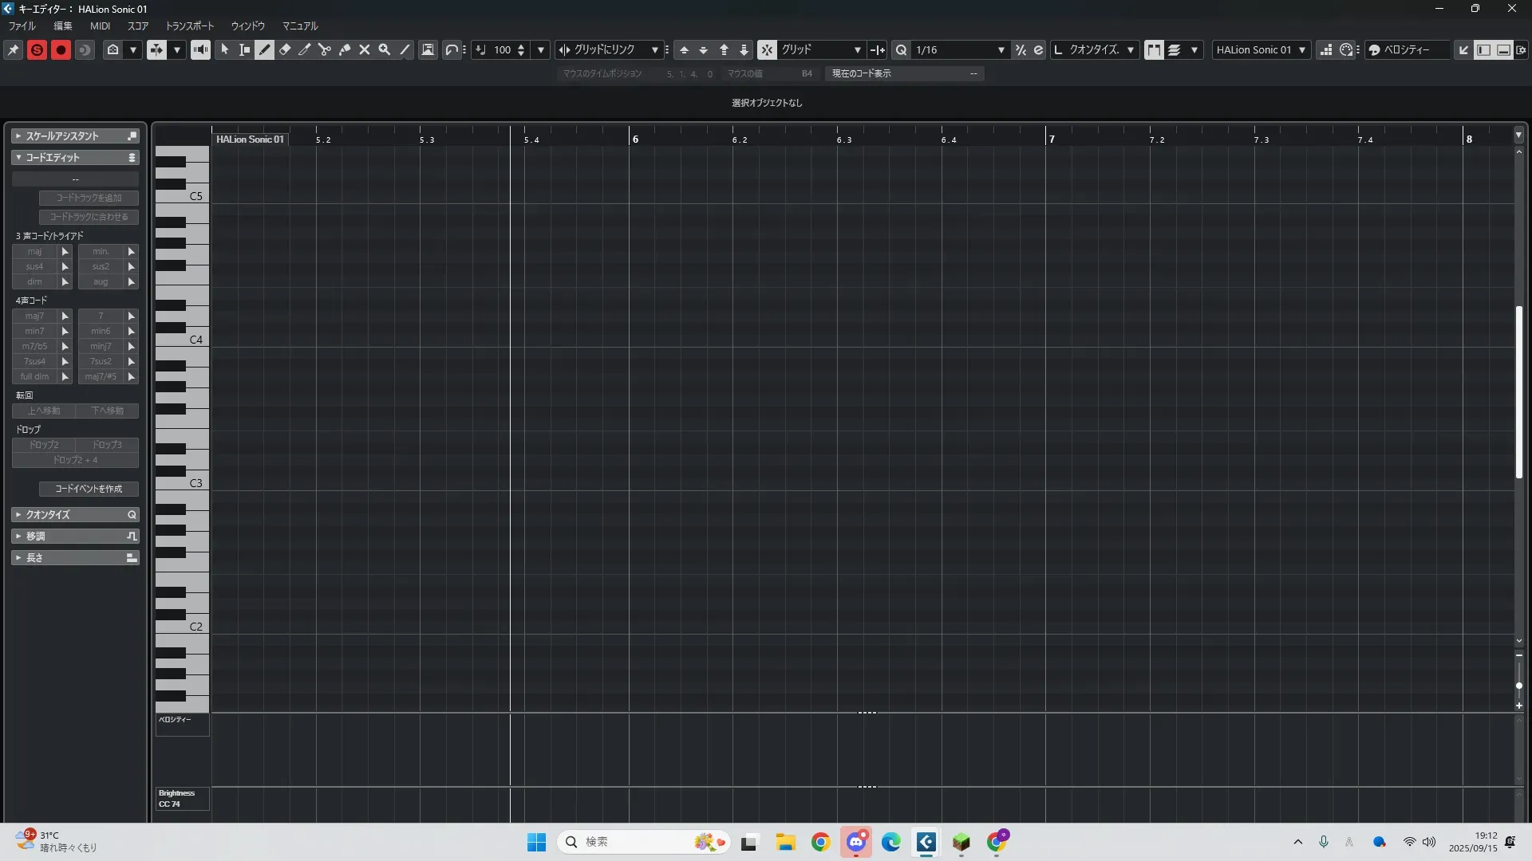This screenshot has width=1532, height=861.
Task: Click the vertical zoom slider handle
Action: click(x=1518, y=686)
